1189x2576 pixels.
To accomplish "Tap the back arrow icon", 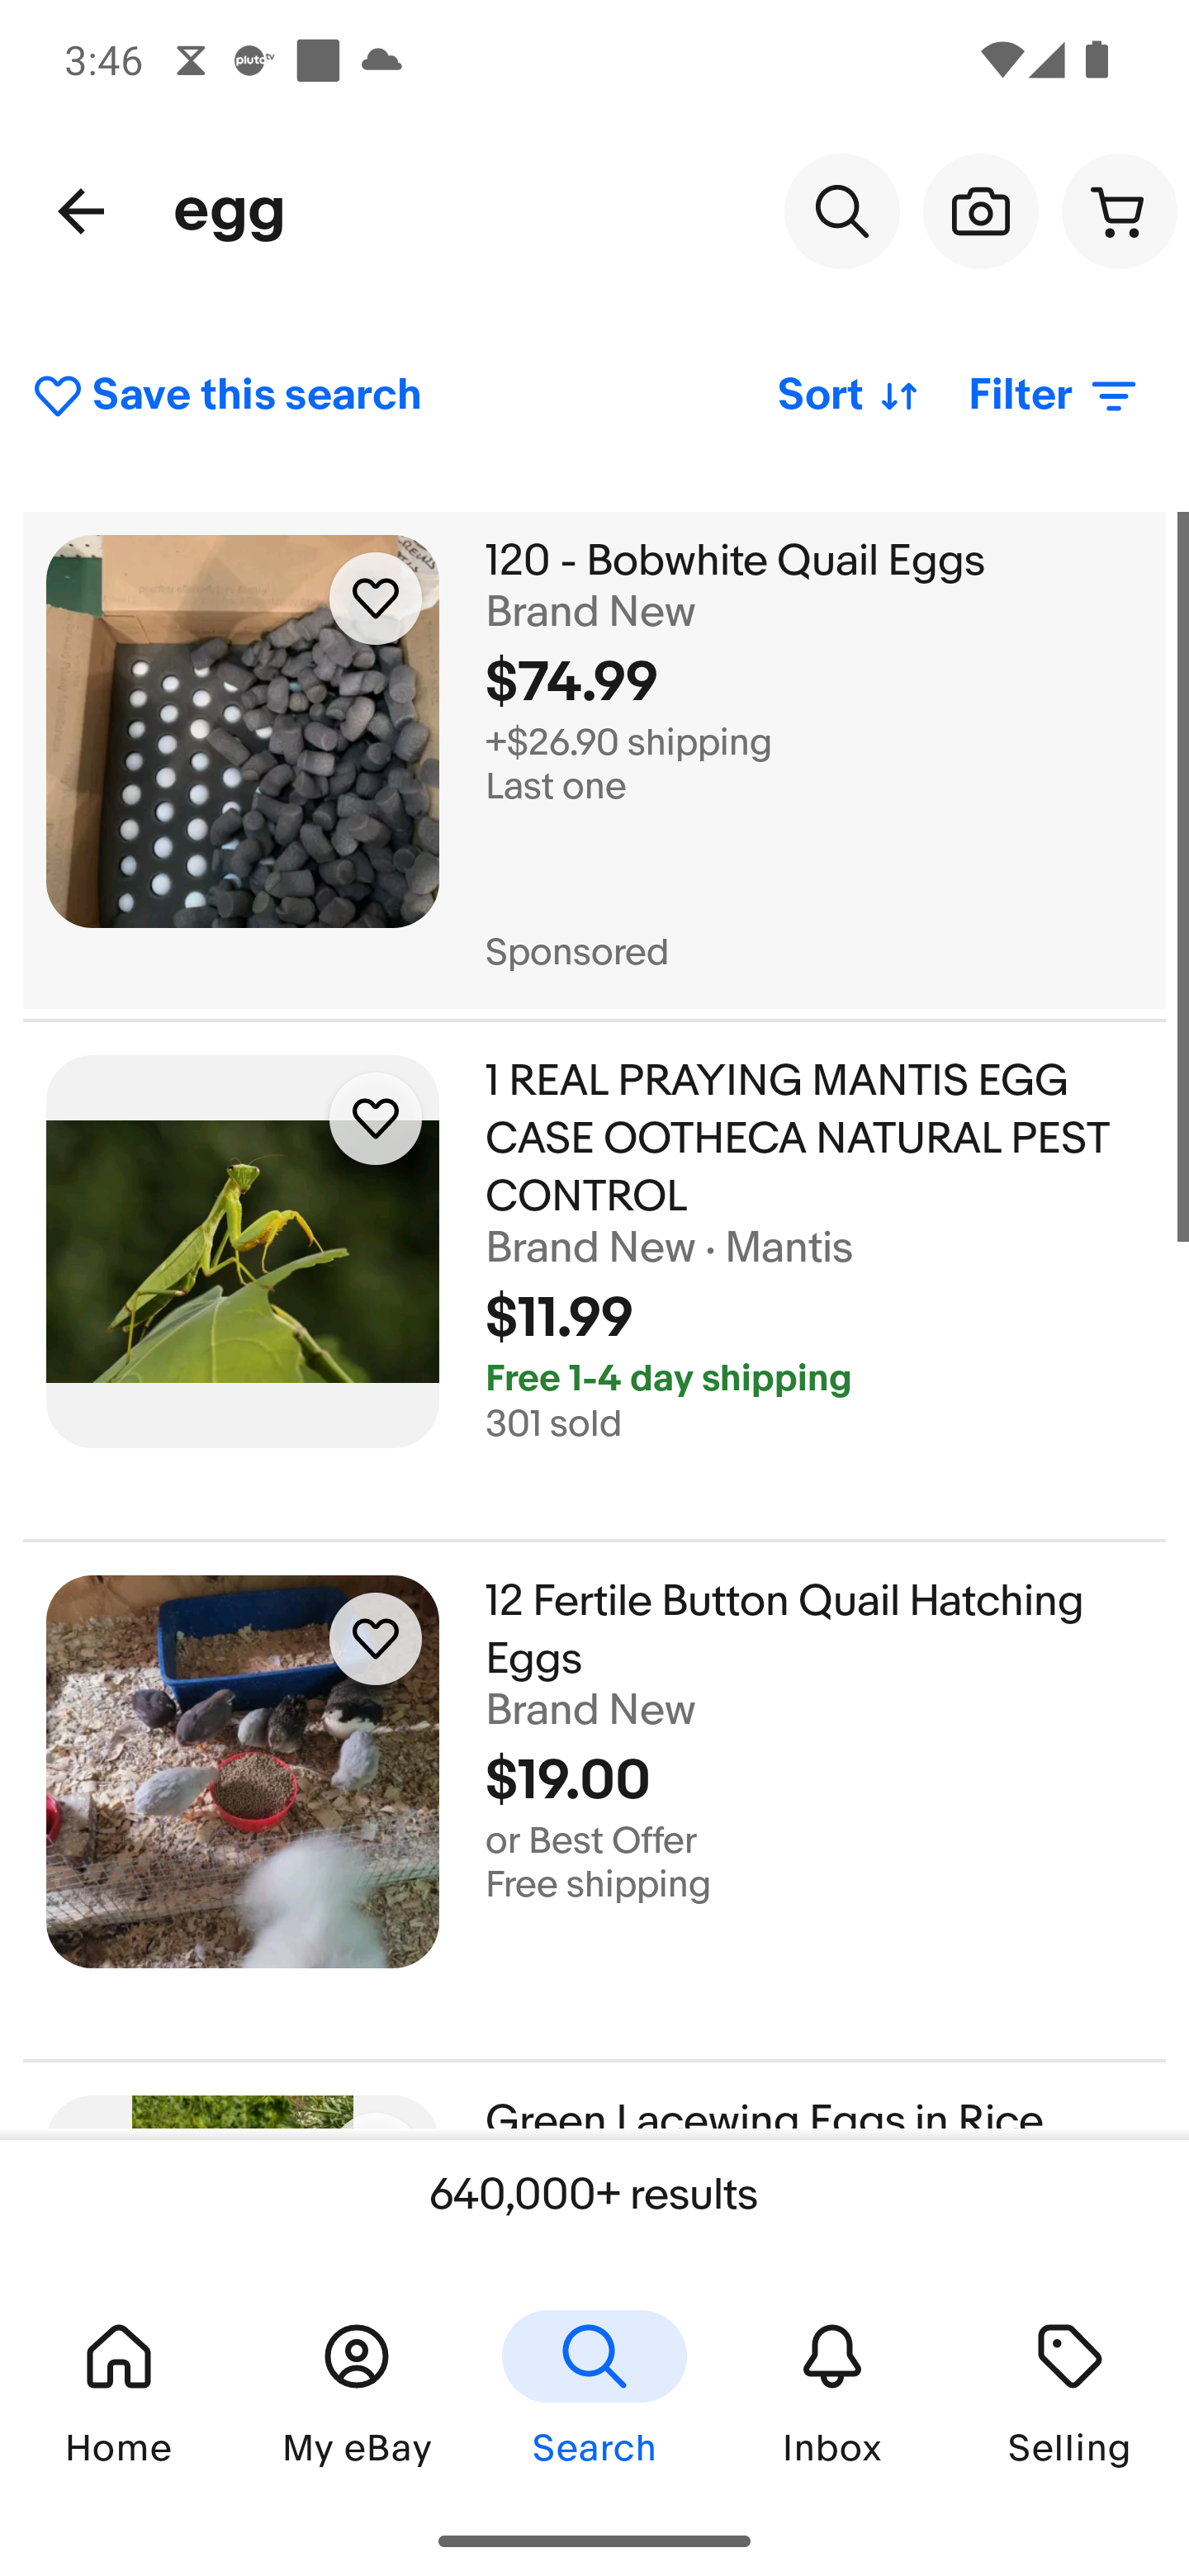I will coord(81,211).
